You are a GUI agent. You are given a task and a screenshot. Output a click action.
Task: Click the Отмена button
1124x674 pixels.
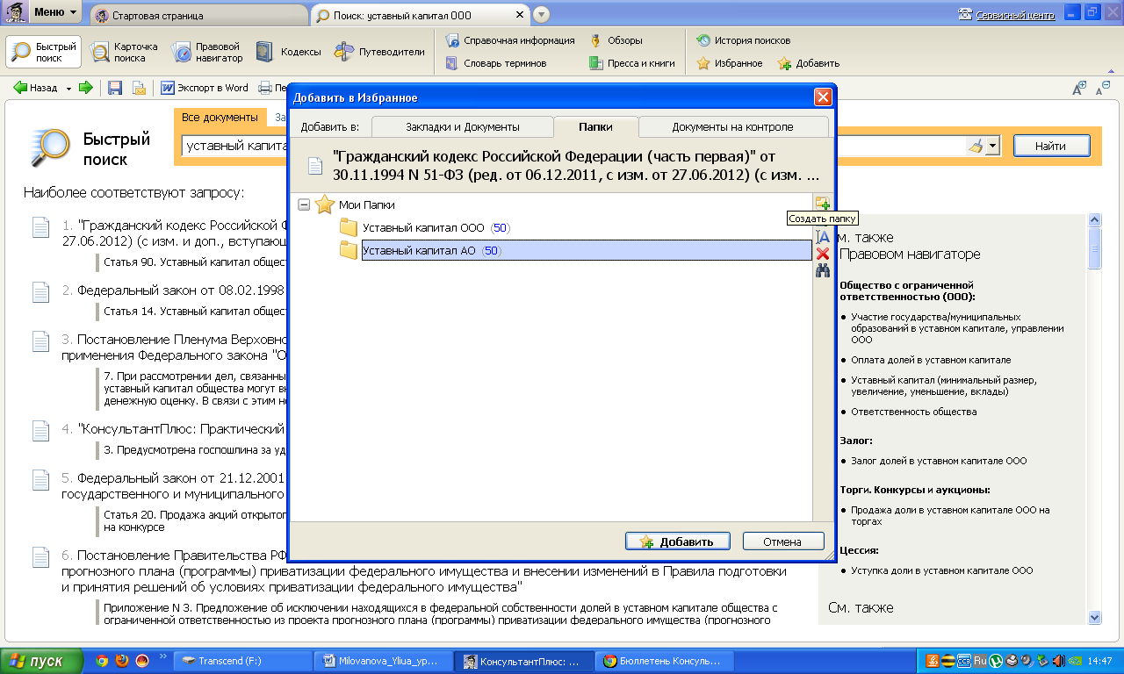pyautogui.click(x=782, y=541)
